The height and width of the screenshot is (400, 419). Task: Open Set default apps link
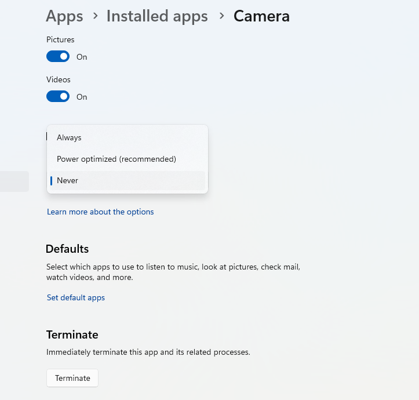pyautogui.click(x=75, y=297)
